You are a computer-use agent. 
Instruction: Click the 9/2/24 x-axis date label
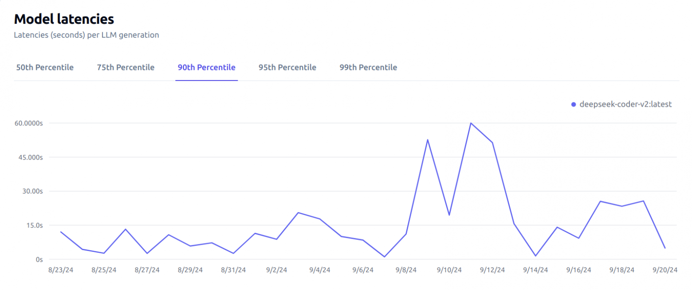pyautogui.click(x=276, y=270)
